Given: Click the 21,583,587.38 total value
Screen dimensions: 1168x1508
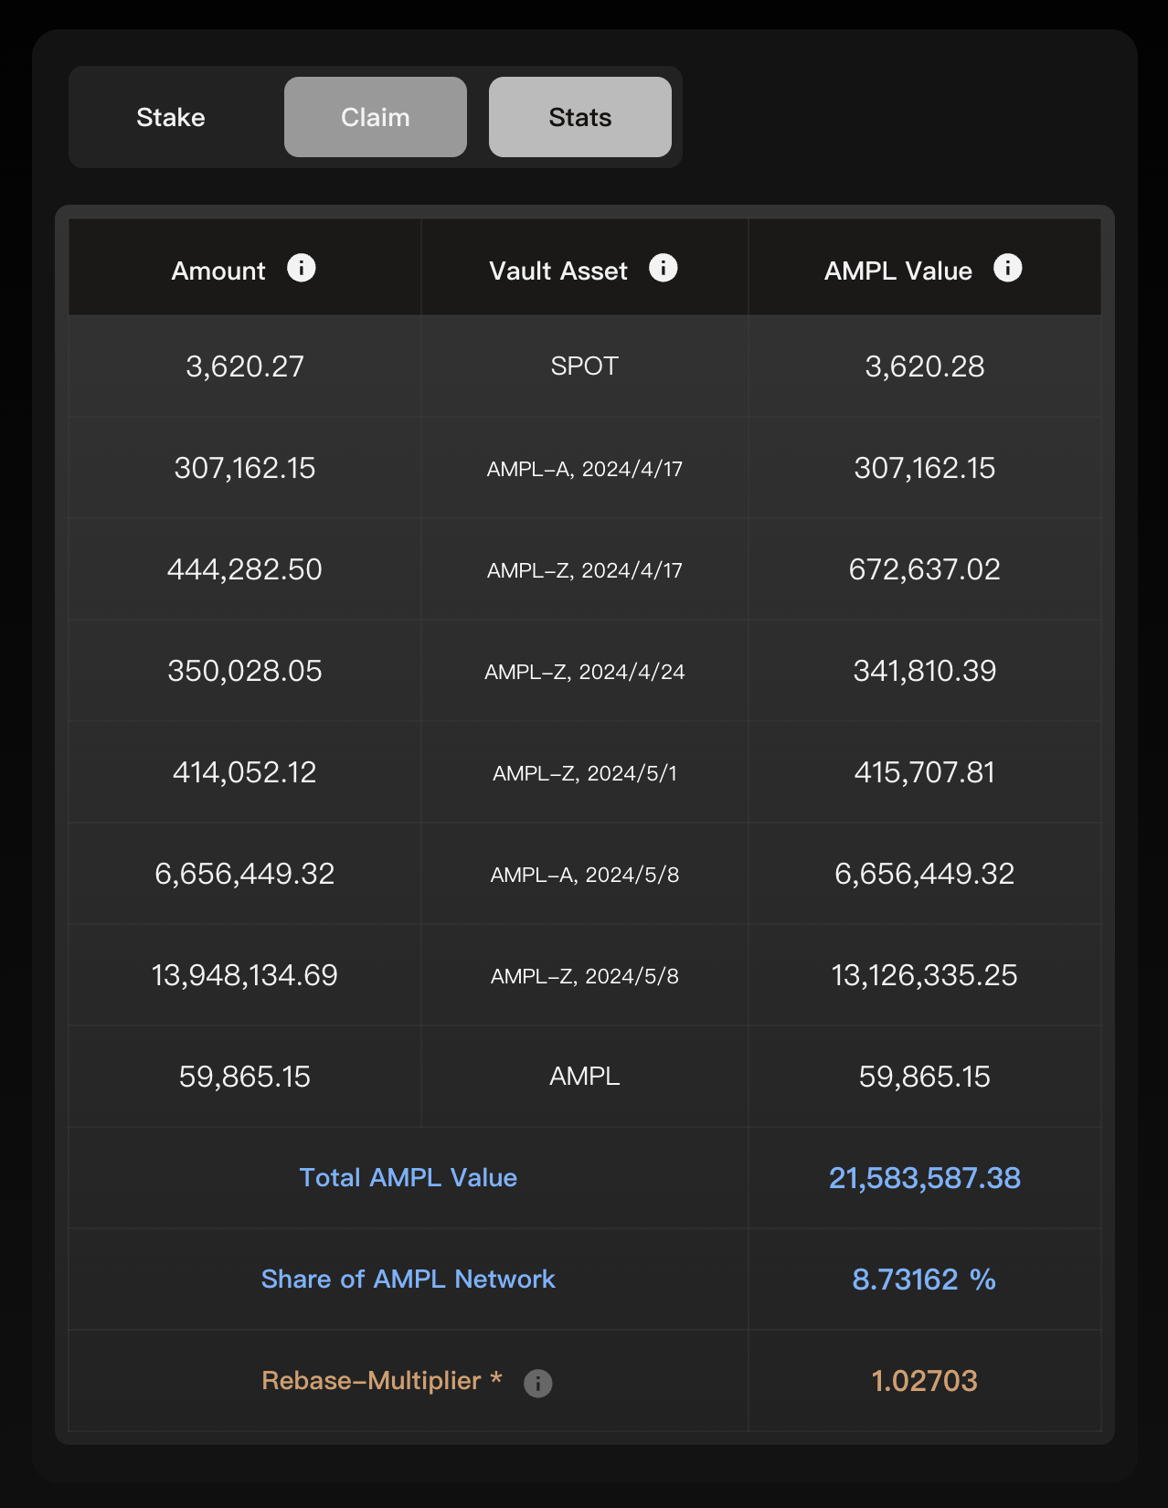Looking at the screenshot, I should (924, 1178).
